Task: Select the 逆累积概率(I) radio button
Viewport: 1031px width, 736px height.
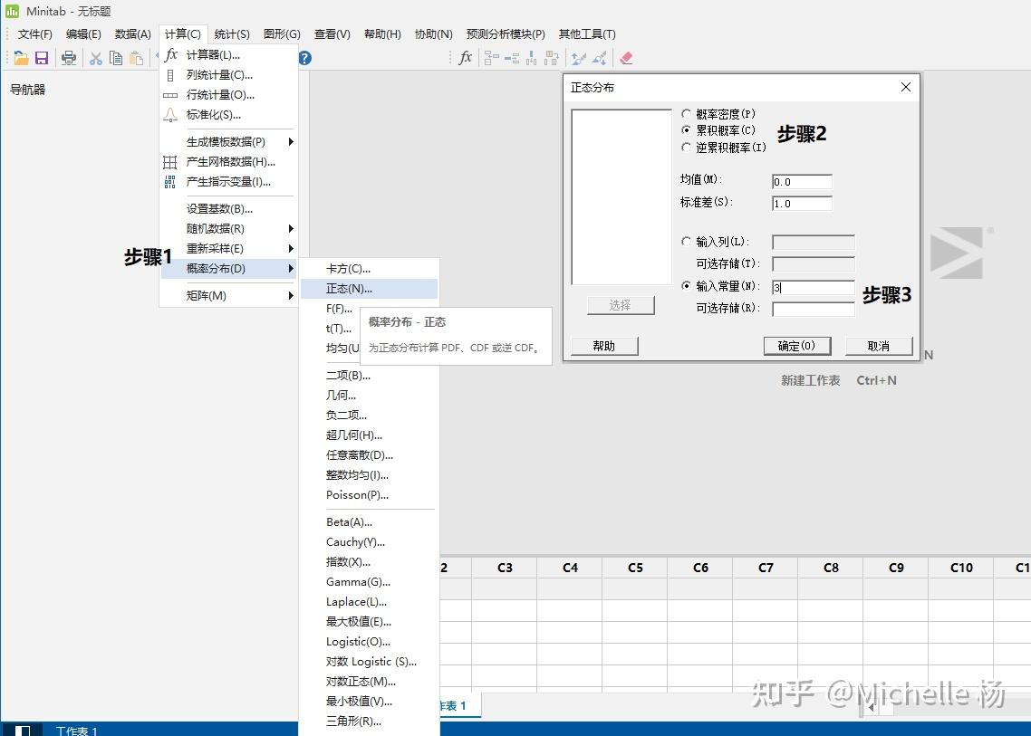Action: (x=687, y=147)
